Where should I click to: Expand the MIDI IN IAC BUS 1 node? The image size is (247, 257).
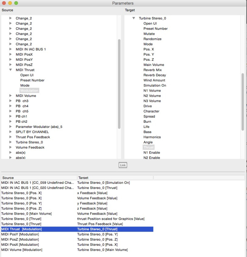click(11, 49)
